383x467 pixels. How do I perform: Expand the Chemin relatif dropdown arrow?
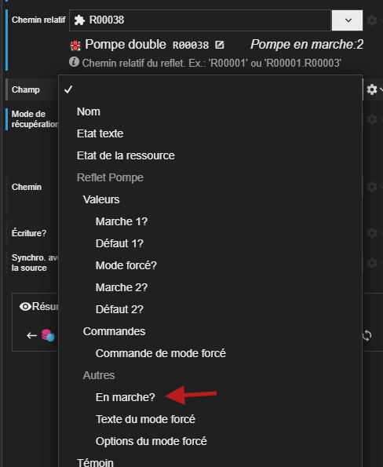[x=348, y=20]
